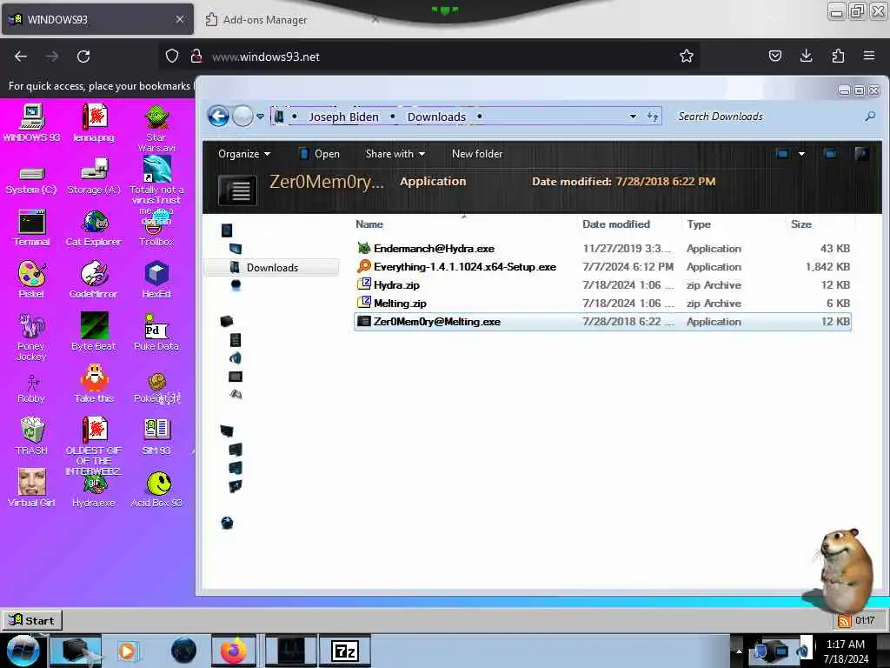Save the page to Pocket
Screen dimensions: 890x668
click(x=774, y=56)
